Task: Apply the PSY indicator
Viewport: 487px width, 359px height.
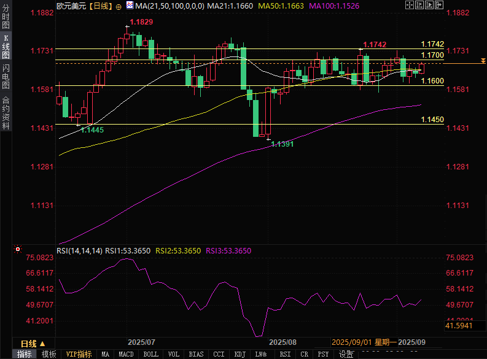Action: tap(323, 354)
